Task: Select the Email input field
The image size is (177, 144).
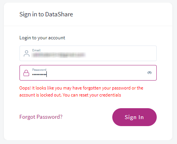Action: [88, 53]
